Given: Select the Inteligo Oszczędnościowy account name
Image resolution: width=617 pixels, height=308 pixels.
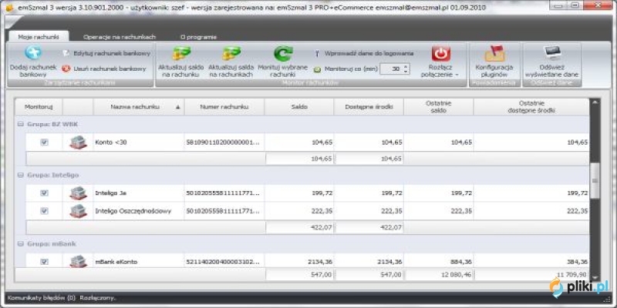Looking at the screenshot, I should 133,211.
